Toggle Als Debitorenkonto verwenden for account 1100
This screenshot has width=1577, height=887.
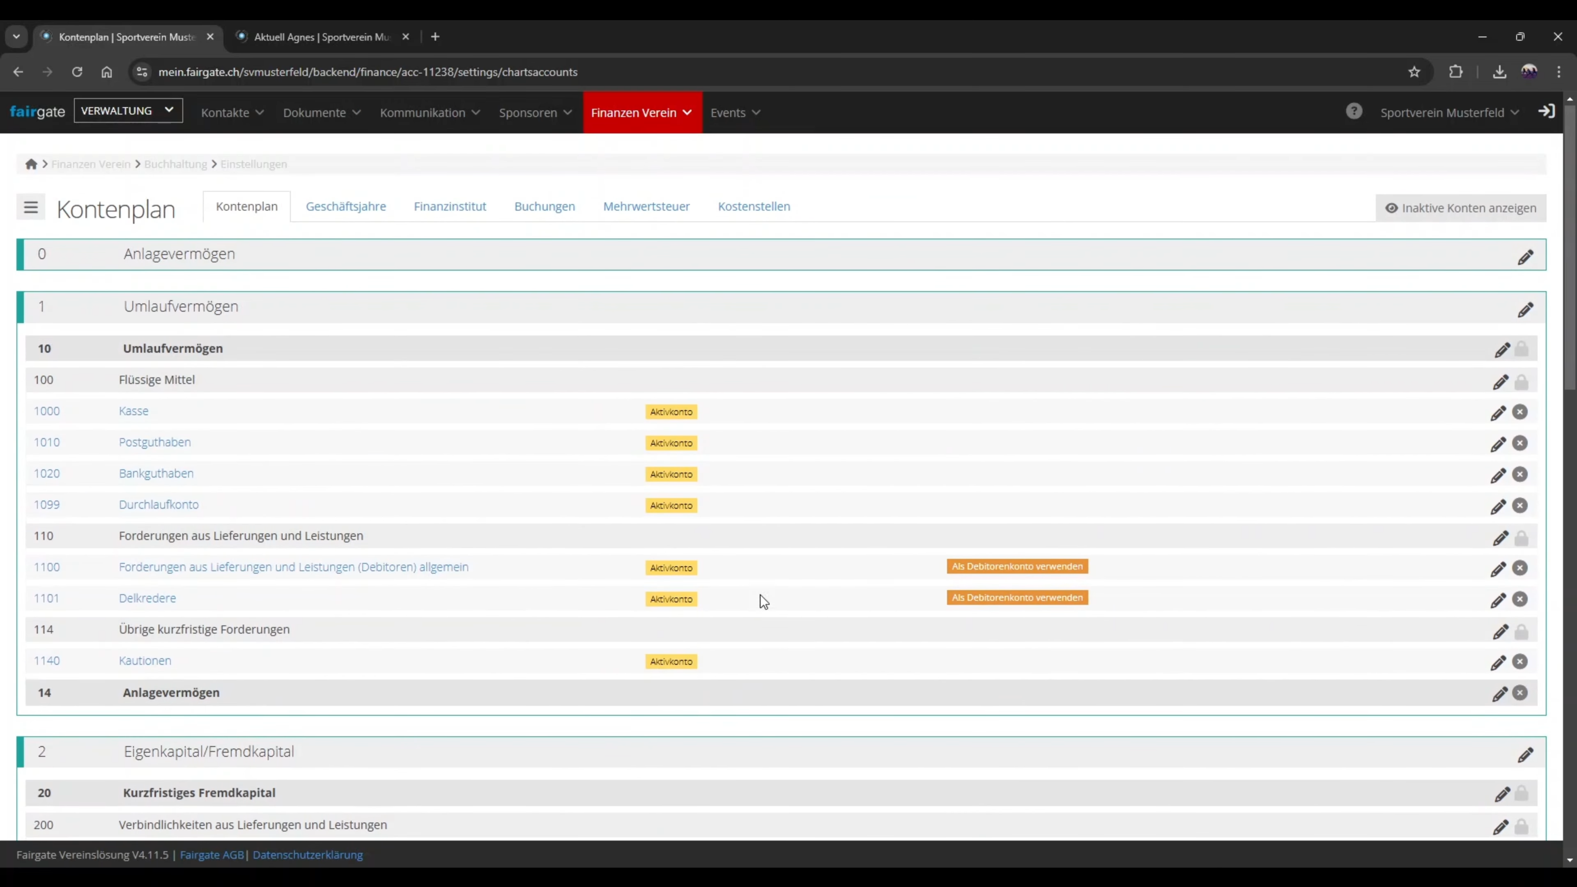[1018, 566]
